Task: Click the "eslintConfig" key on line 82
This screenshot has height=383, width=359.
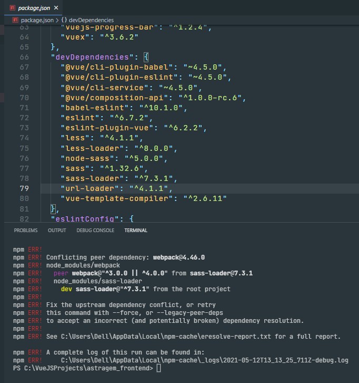Action: (x=85, y=218)
